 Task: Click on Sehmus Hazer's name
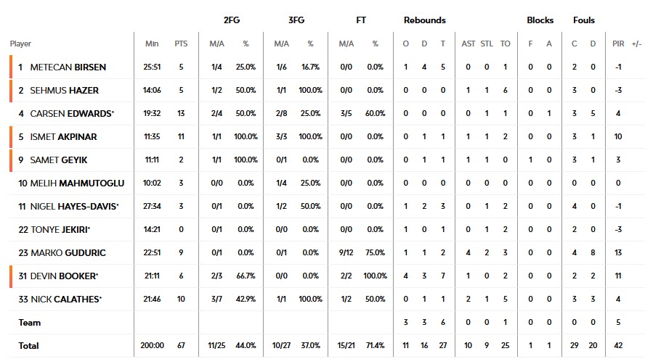pos(65,91)
